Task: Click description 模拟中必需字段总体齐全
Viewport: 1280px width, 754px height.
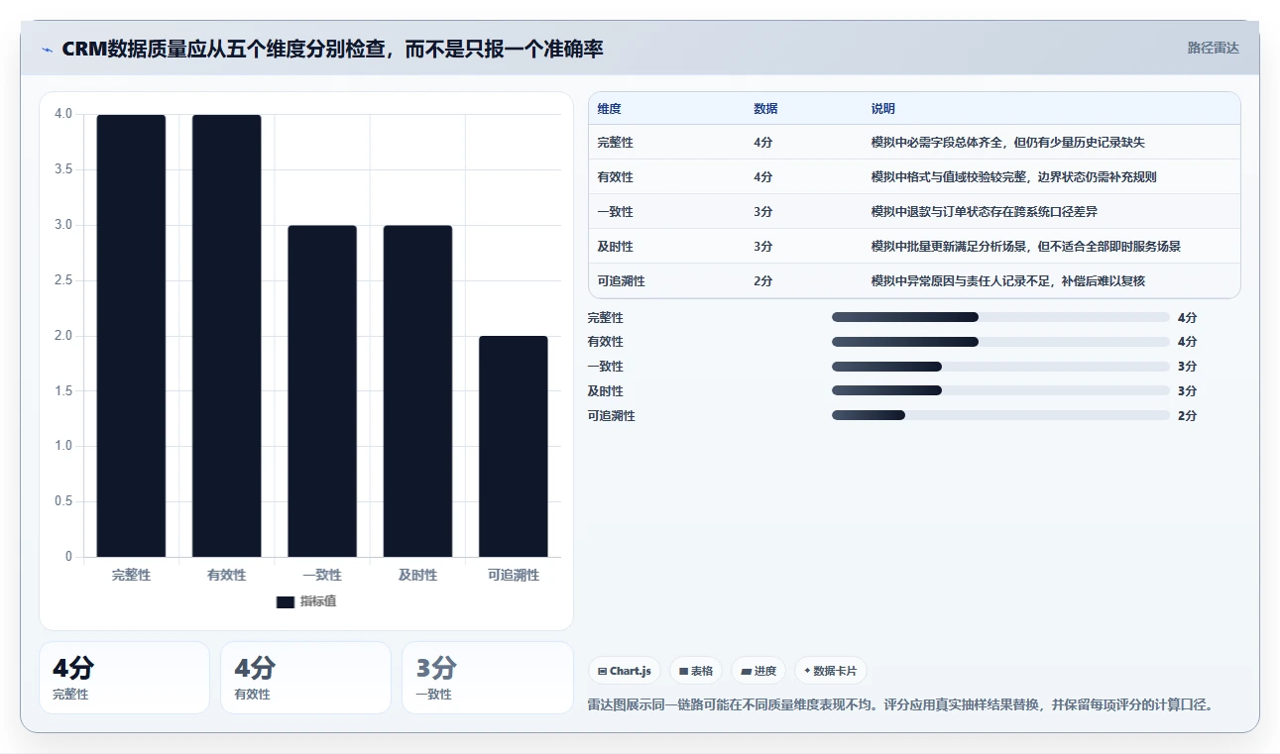Action: click(1008, 143)
